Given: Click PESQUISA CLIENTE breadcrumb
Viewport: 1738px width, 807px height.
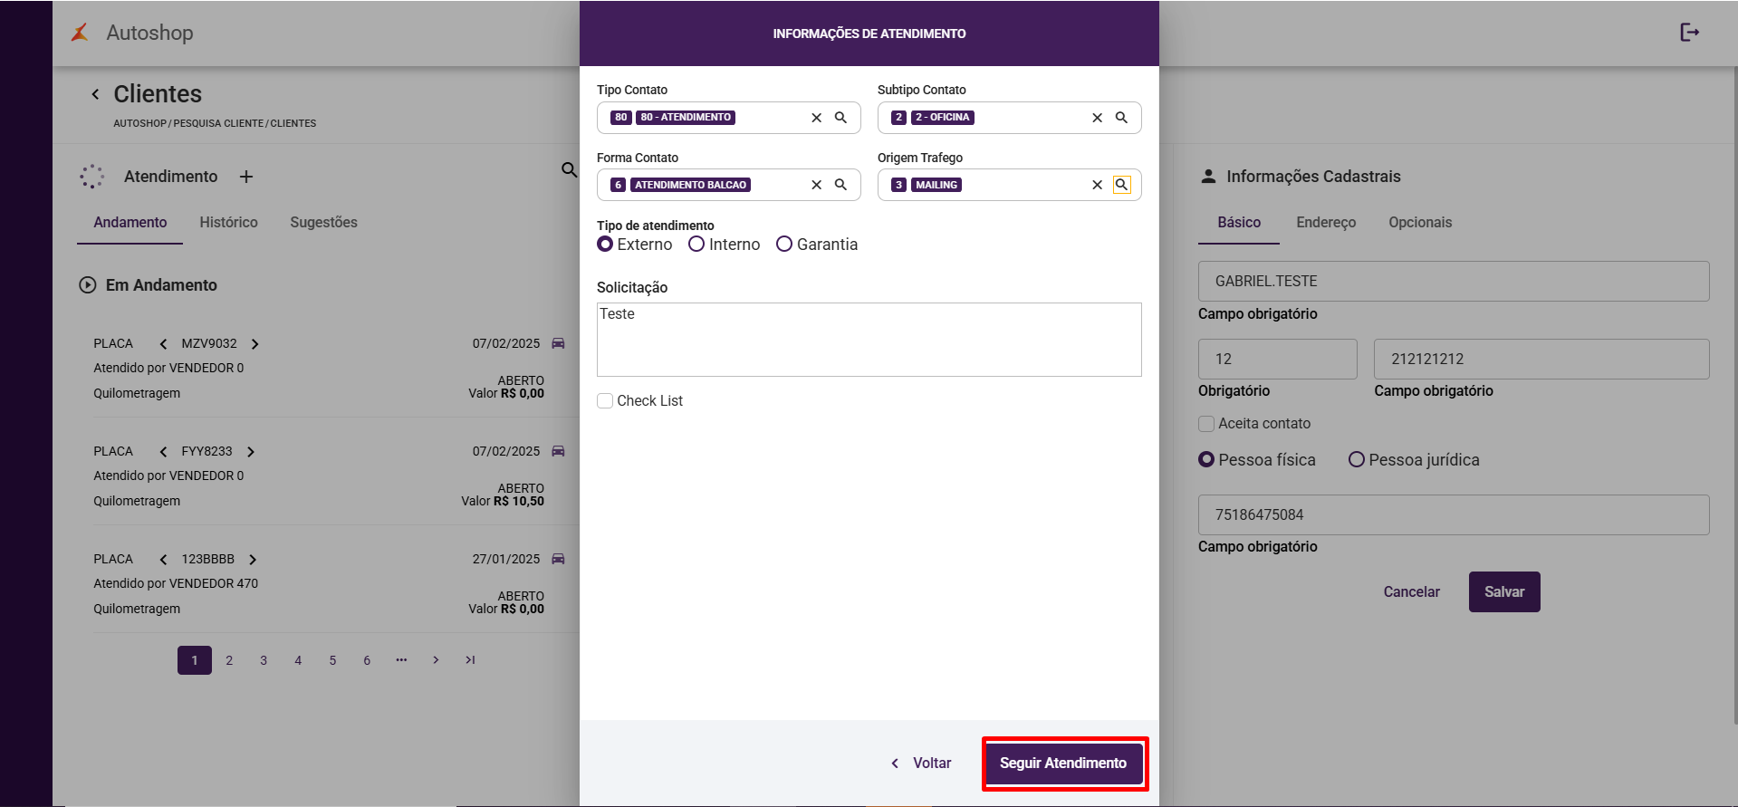Looking at the screenshot, I should (x=218, y=123).
